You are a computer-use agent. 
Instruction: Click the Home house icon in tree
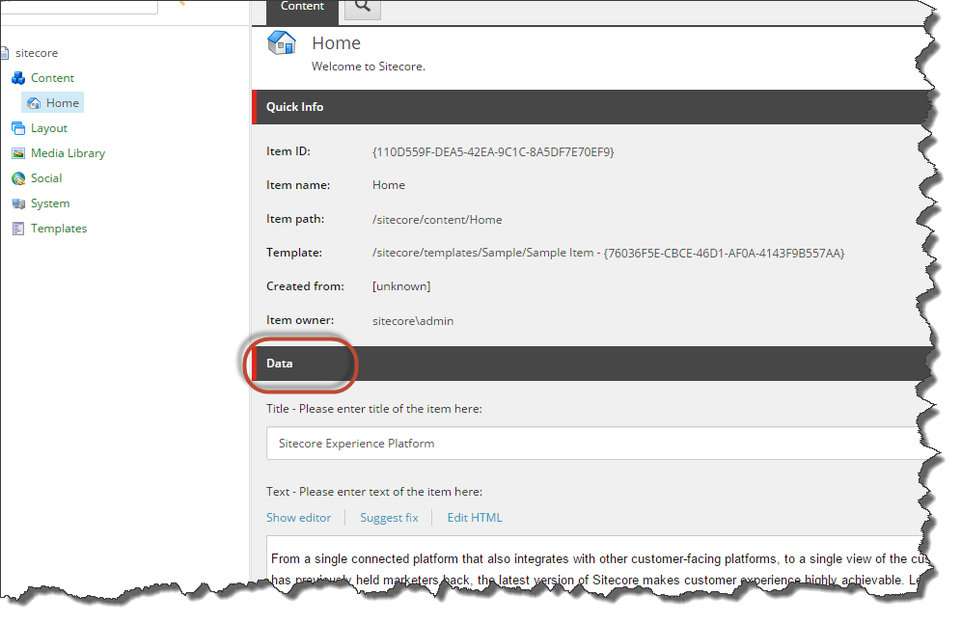[x=34, y=103]
